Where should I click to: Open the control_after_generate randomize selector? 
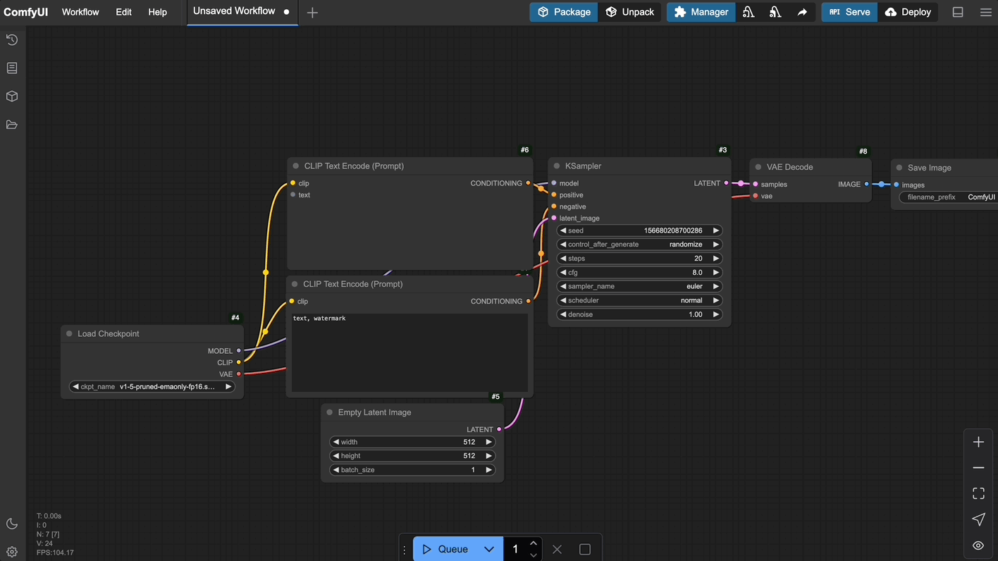pos(639,245)
